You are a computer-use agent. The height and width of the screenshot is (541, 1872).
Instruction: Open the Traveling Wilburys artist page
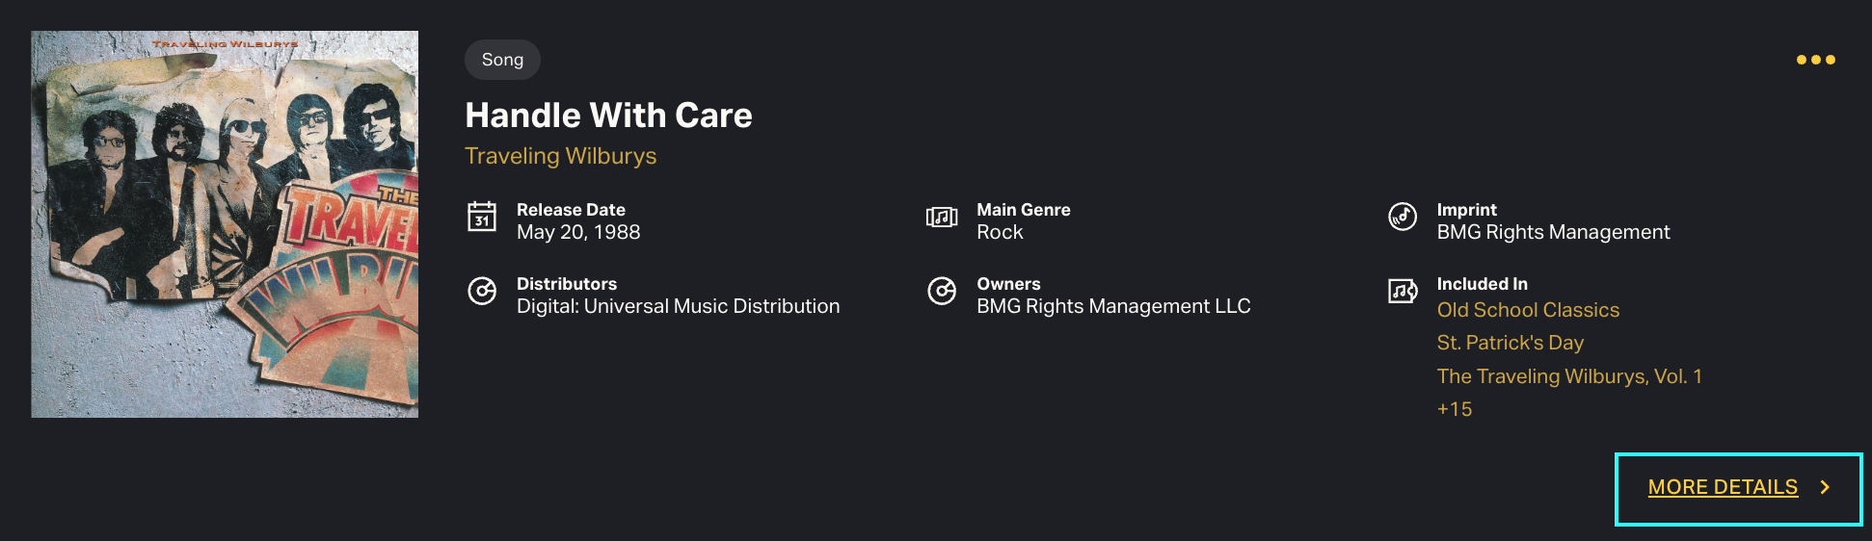coord(560,156)
